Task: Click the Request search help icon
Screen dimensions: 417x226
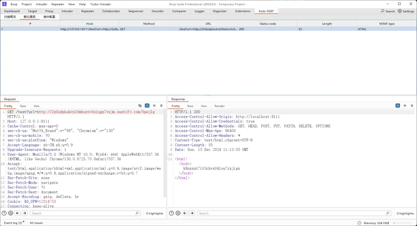Action: 4,213
